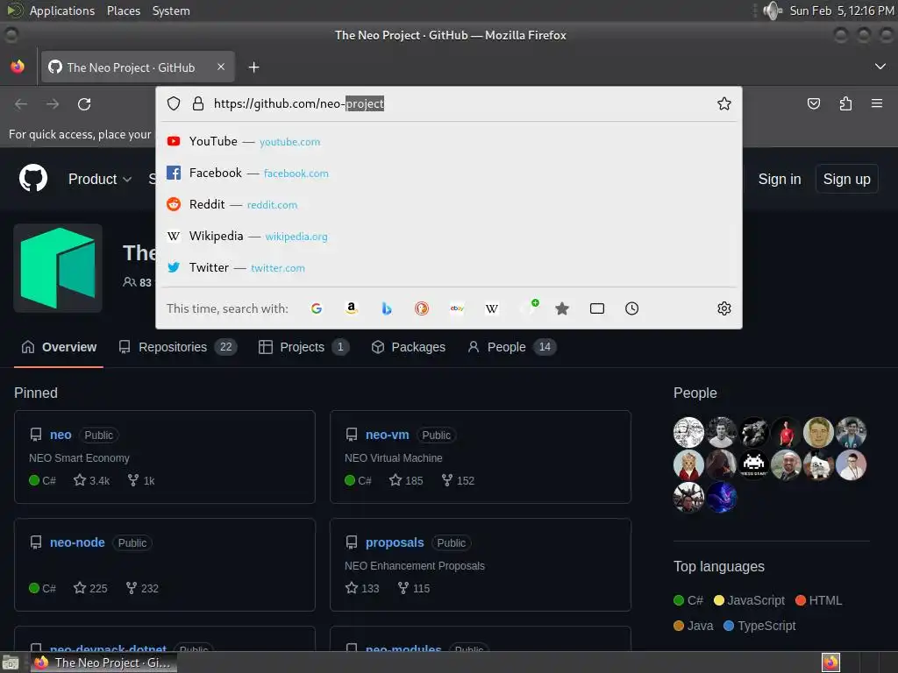Open the proposals repository link
The height and width of the screenshot is (673, 898).
click(x=395, y=542)
